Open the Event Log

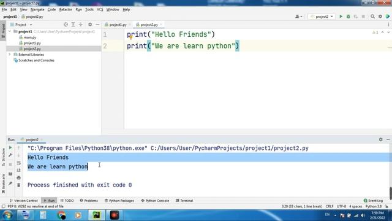[373, 201]
